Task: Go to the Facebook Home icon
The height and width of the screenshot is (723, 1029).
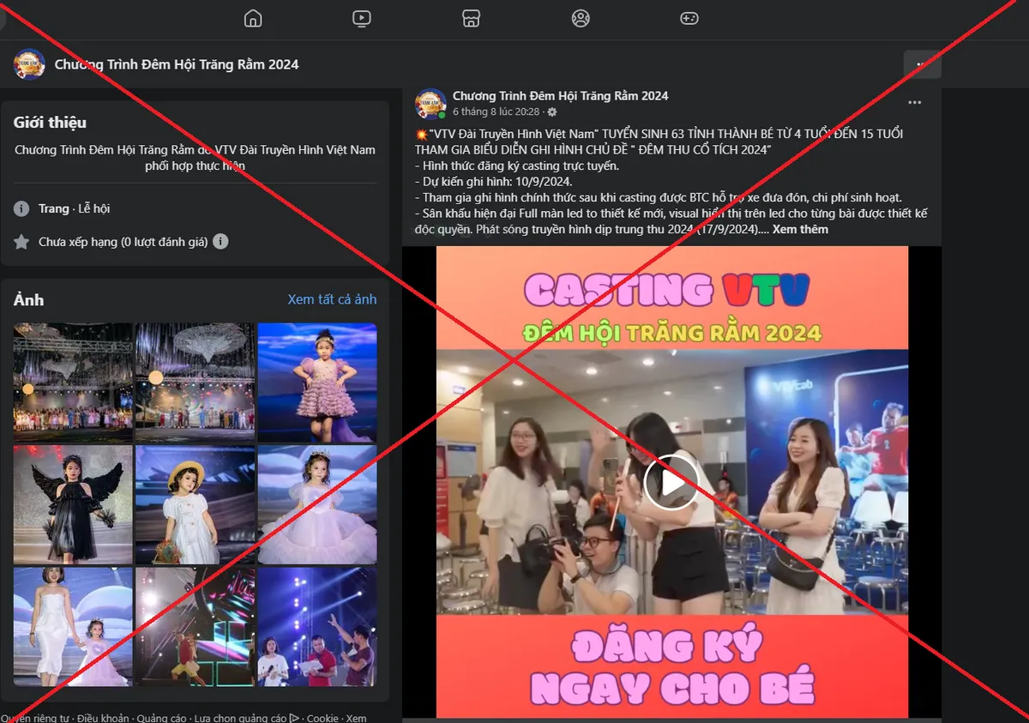Action: [x=252, y=18]
